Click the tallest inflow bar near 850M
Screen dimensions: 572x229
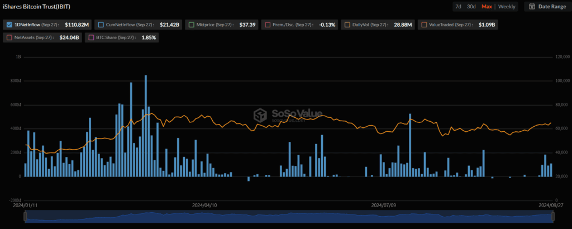(x=146, y=126)
